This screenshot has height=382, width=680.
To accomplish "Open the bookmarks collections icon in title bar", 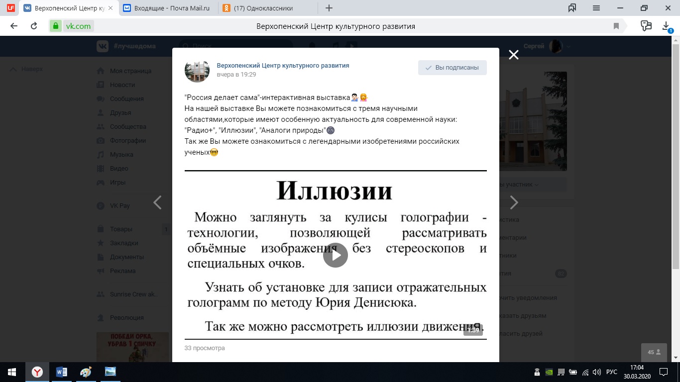I will tap(572, 8).
